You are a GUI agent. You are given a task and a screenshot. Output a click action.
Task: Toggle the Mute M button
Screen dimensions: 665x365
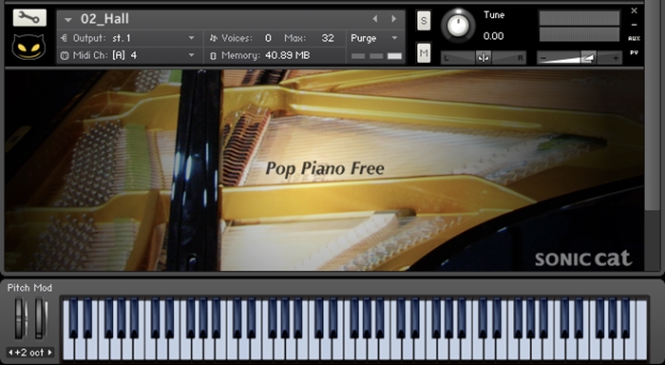pos(424,52)
